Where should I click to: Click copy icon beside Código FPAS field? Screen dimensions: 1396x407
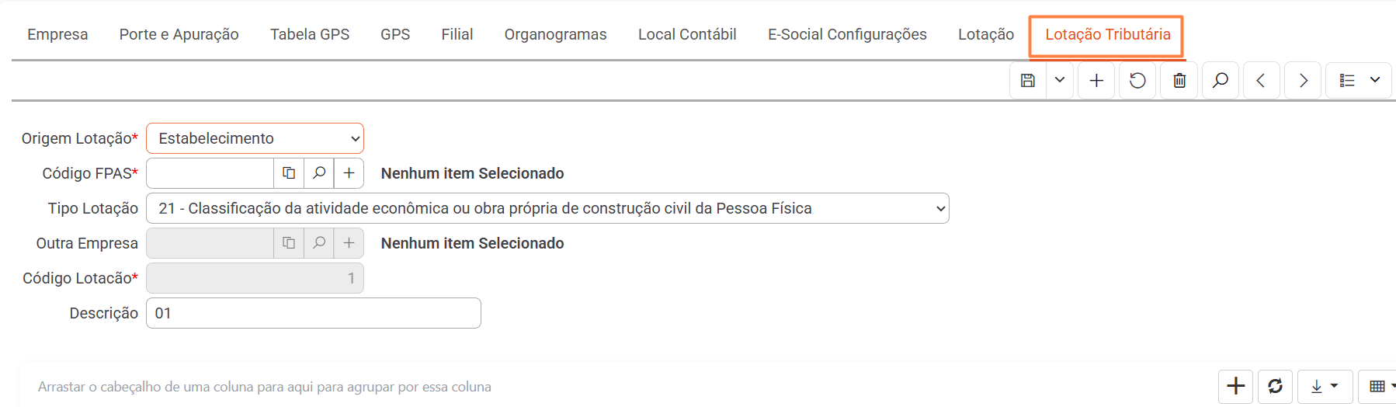coord(289,173)
